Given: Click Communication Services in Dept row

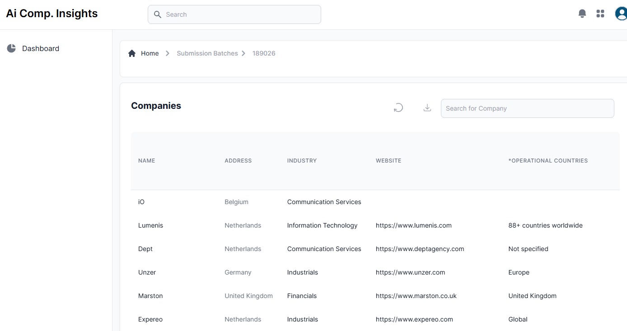Looking at the screenshot, I should coord(324,249).
